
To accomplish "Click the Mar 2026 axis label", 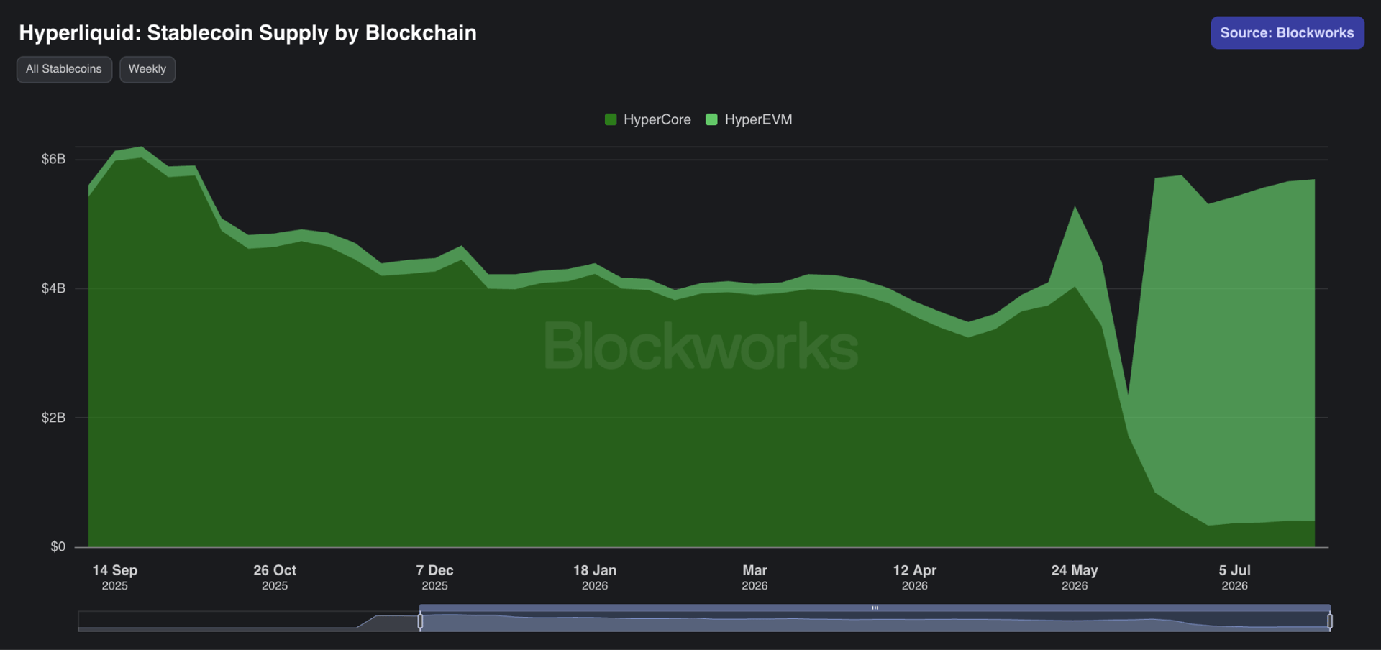I will [x=755, y=577].
